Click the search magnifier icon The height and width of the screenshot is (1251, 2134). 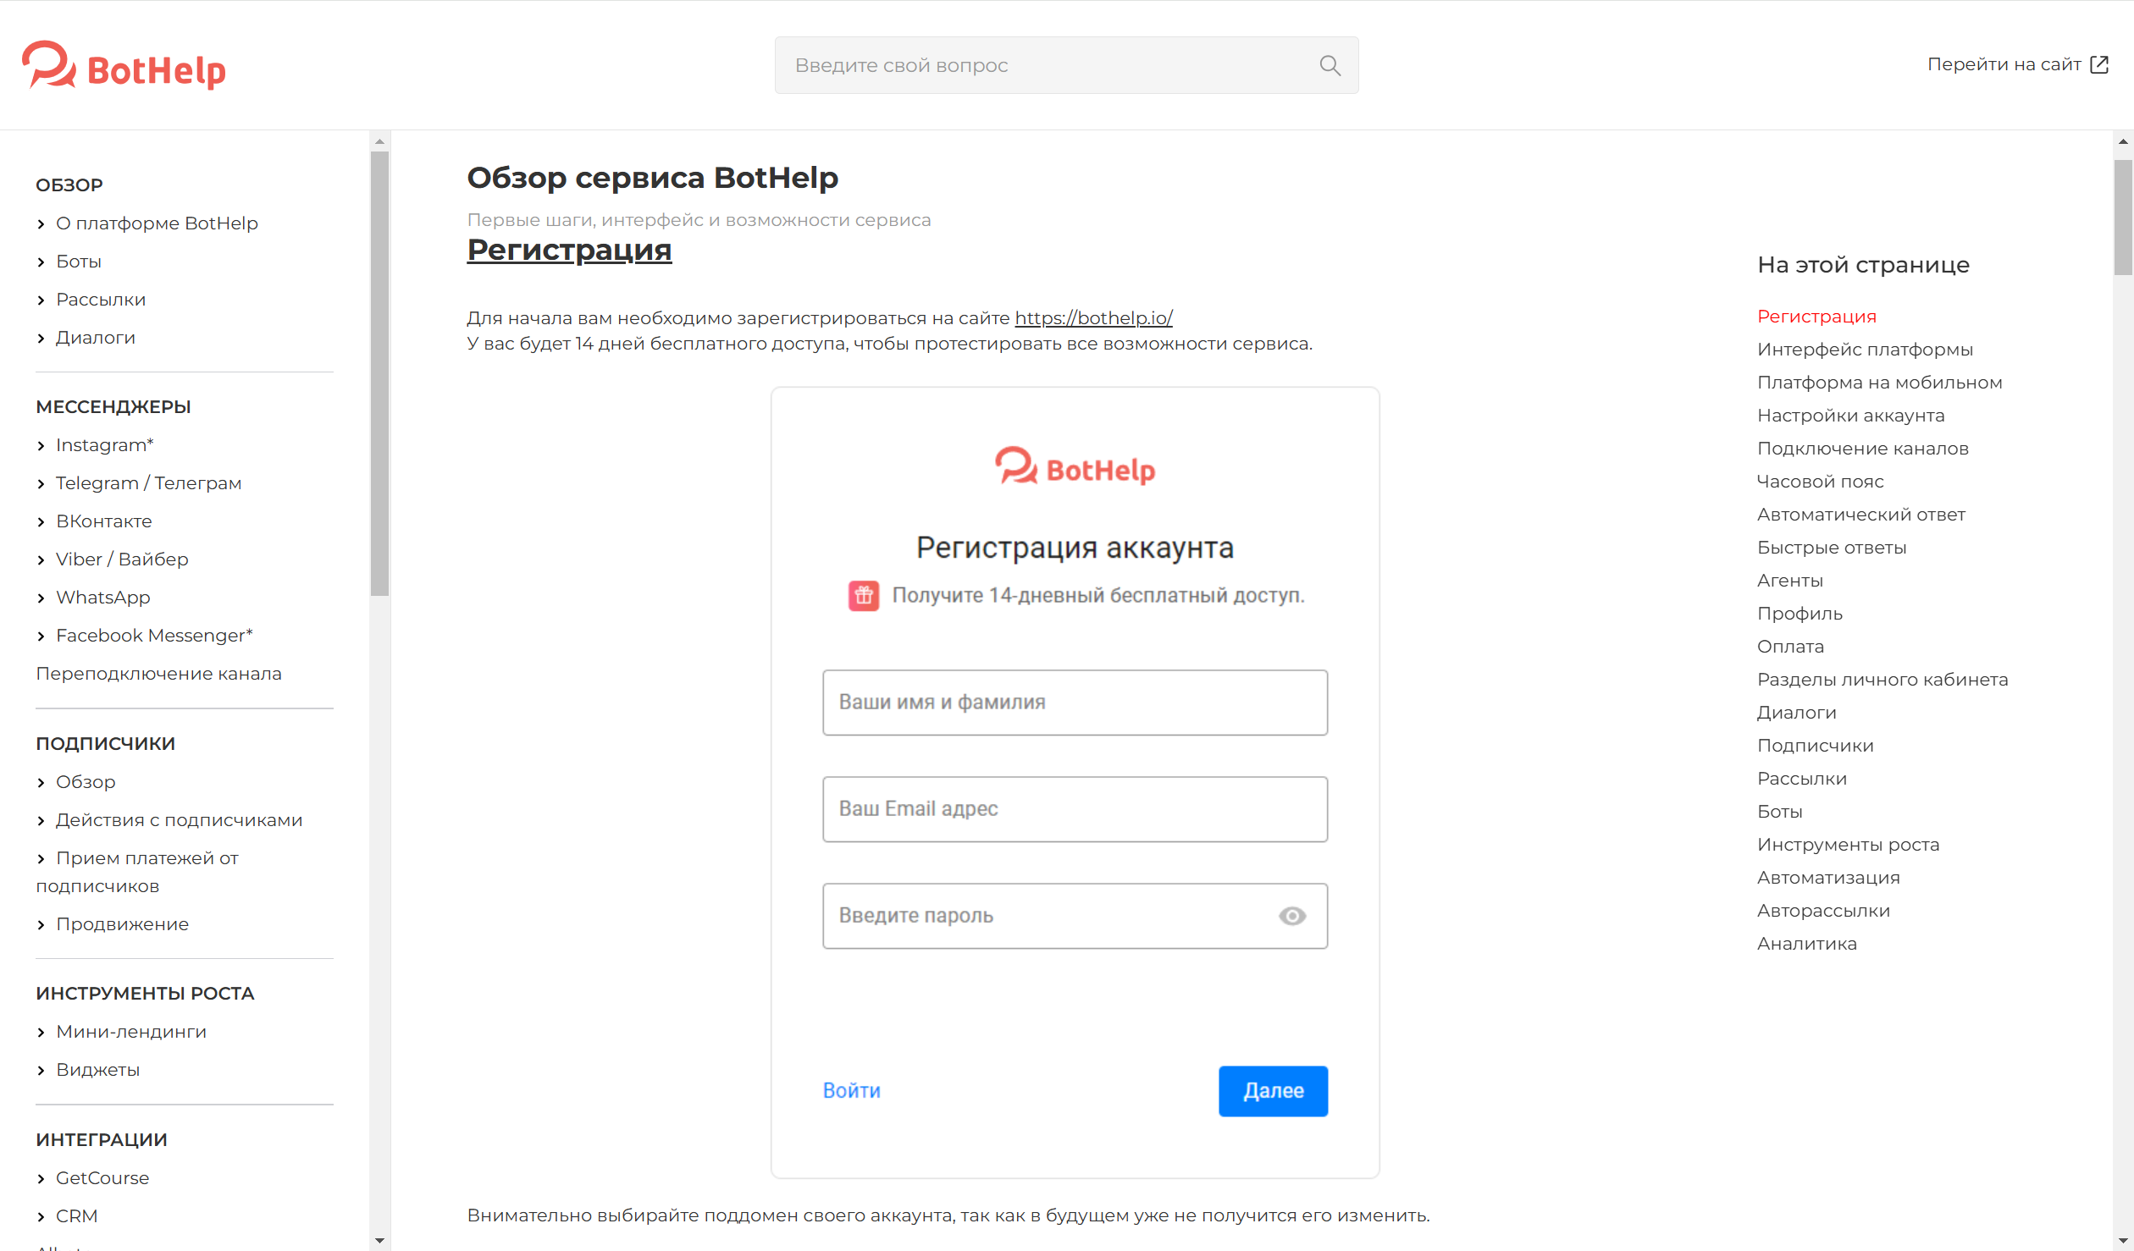1330,65
